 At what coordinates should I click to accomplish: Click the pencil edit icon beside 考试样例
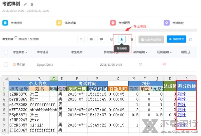[25, 4]
